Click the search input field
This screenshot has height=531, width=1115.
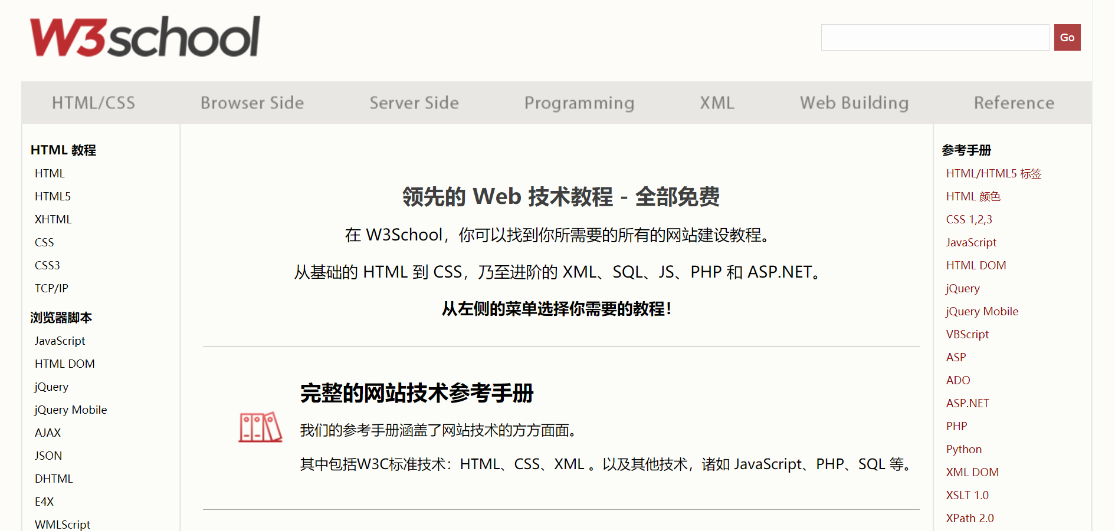(935, 37)
